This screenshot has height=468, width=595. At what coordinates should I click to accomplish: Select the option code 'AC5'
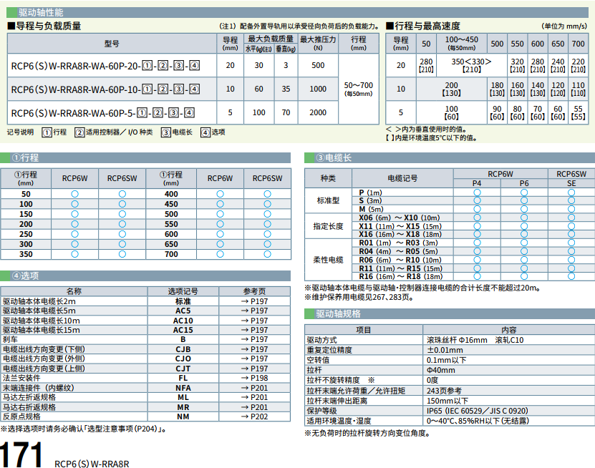tap(183, 311)
